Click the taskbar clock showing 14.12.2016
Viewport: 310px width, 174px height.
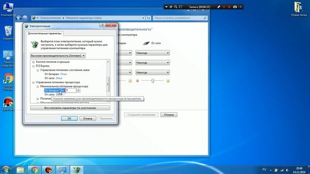[x=299, y=170]
